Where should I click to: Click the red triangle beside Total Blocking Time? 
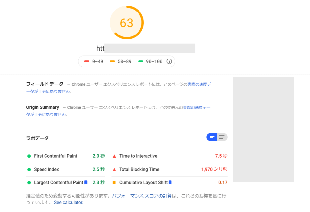[x=114, y=170]
